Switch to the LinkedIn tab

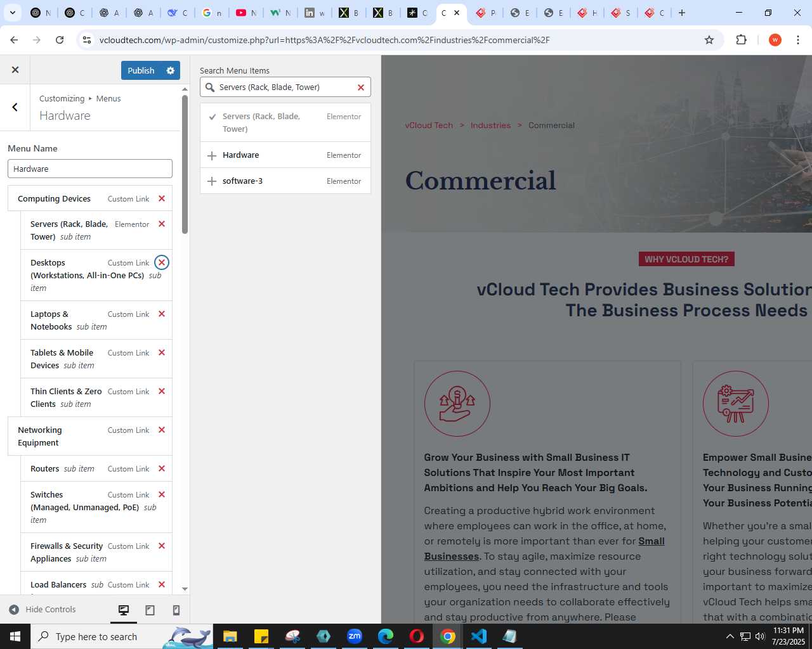pos(315,13)
